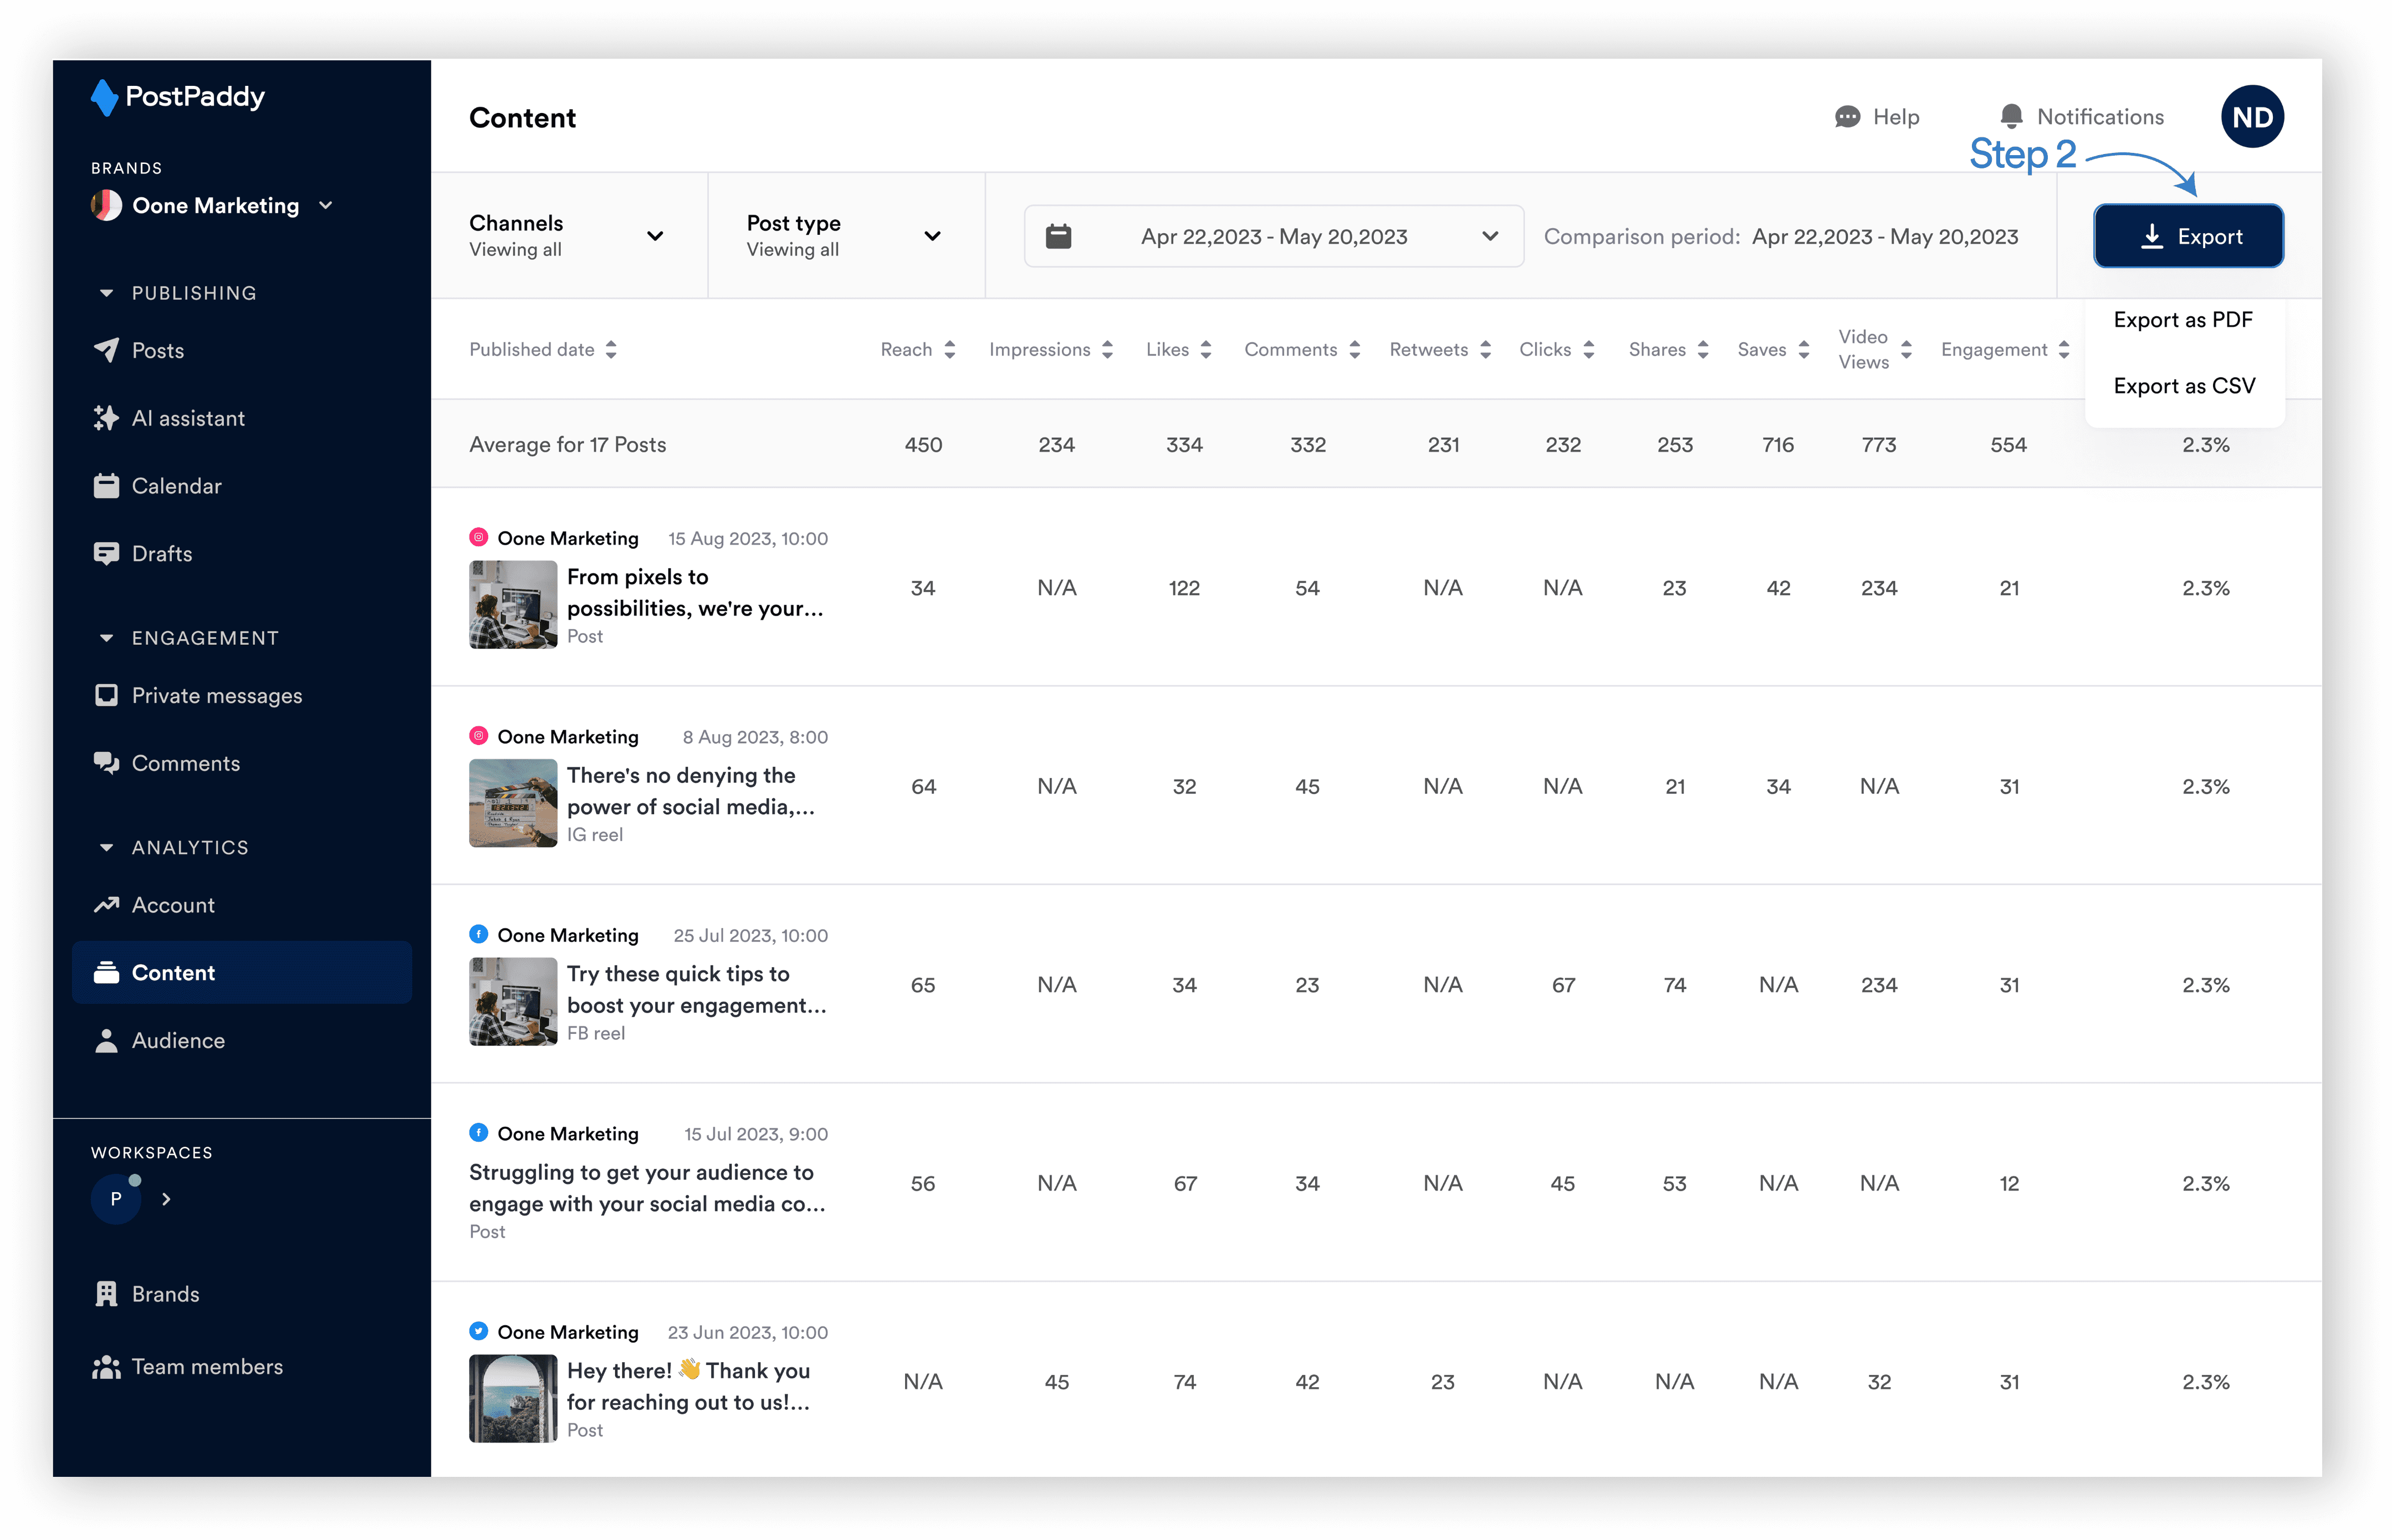Click the Help chat bubble icon

coord(1847,117)
